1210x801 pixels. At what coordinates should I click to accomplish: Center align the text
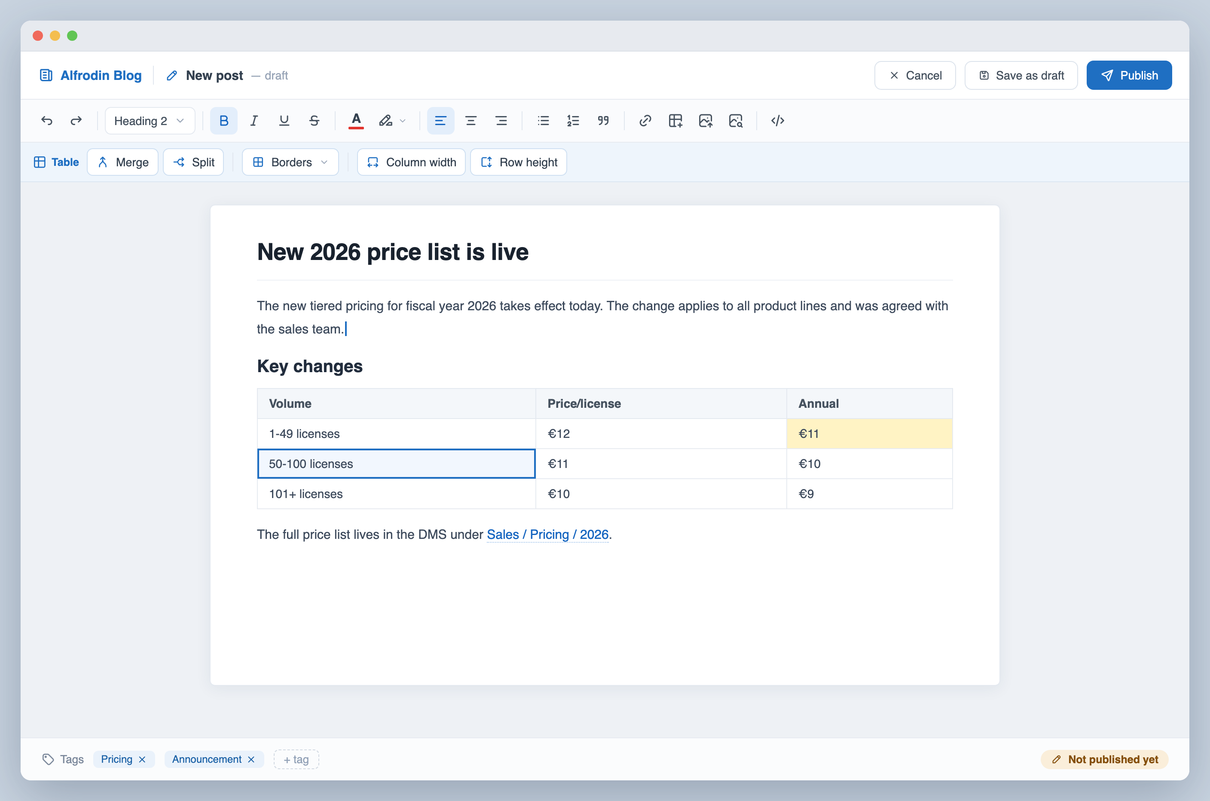tap(471, 121)
